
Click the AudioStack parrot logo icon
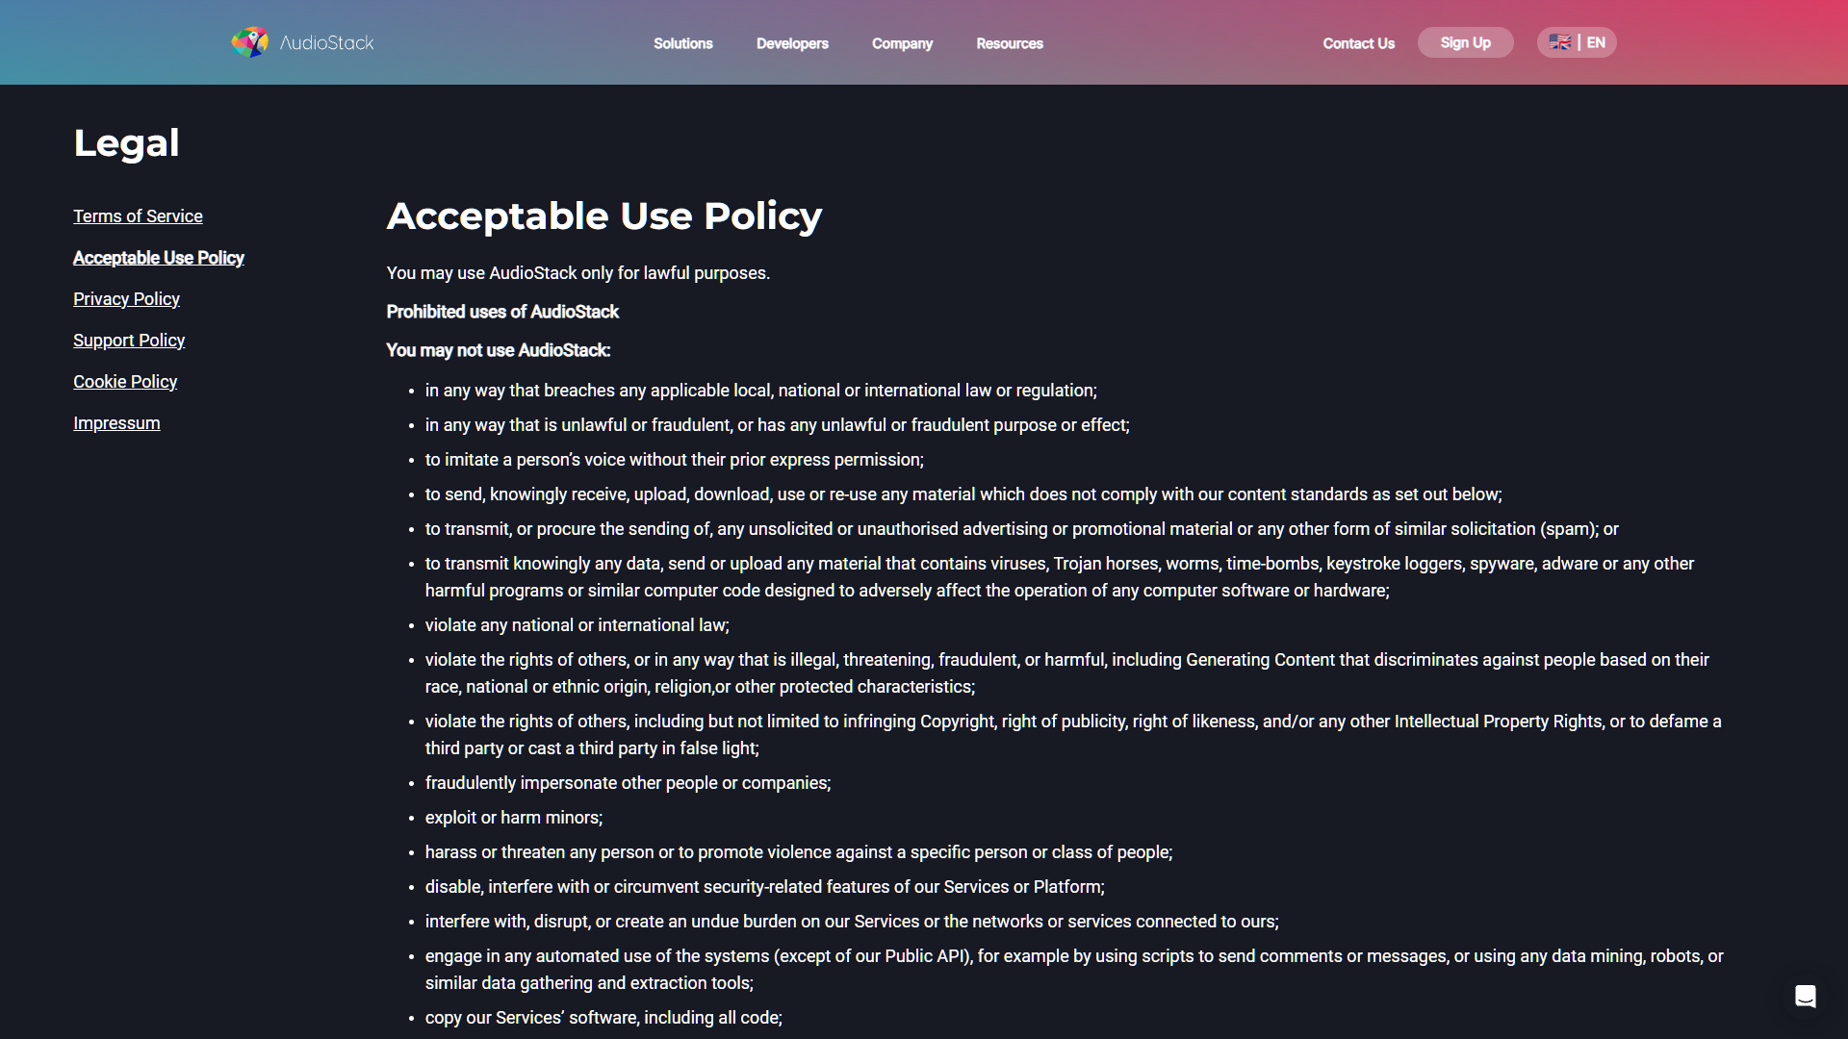pyautogui.click(x=249, y=42)
